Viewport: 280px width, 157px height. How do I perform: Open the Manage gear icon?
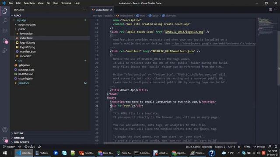(5, 140)
